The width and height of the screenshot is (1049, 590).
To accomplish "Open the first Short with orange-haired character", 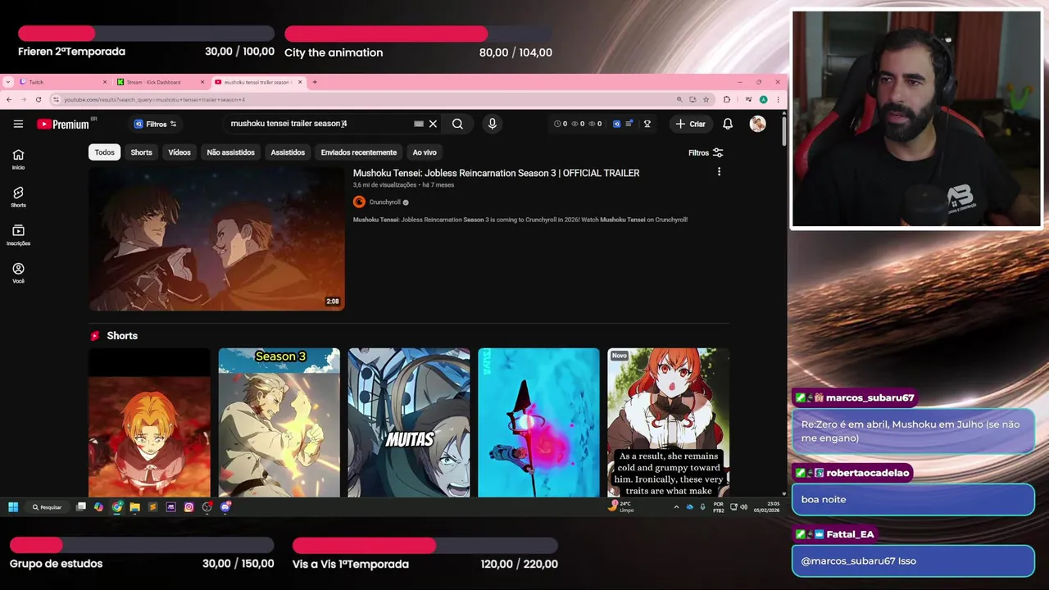I will (149, 423).
